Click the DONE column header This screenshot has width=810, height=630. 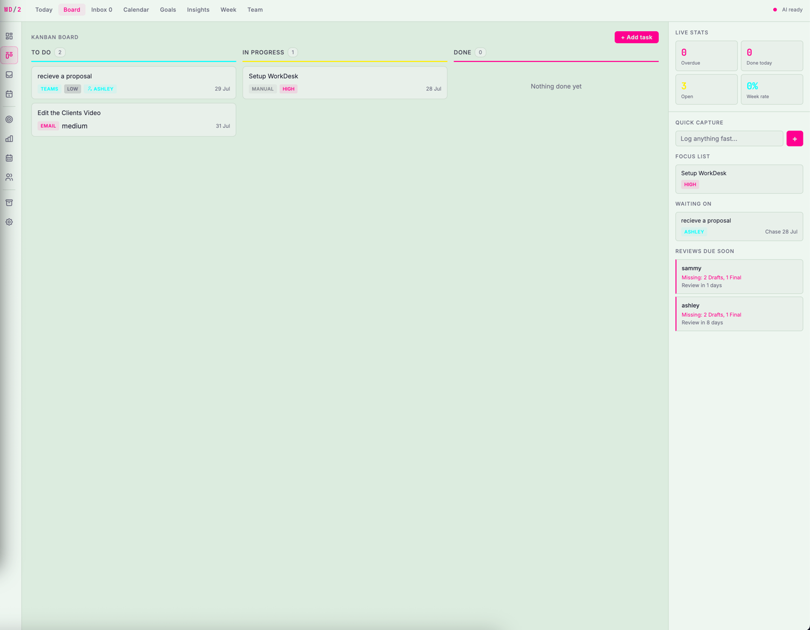(462, 52)
